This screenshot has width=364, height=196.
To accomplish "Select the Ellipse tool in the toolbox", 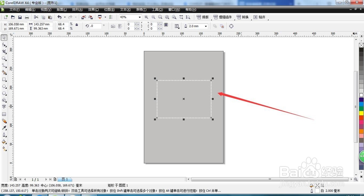I will 4,87.
